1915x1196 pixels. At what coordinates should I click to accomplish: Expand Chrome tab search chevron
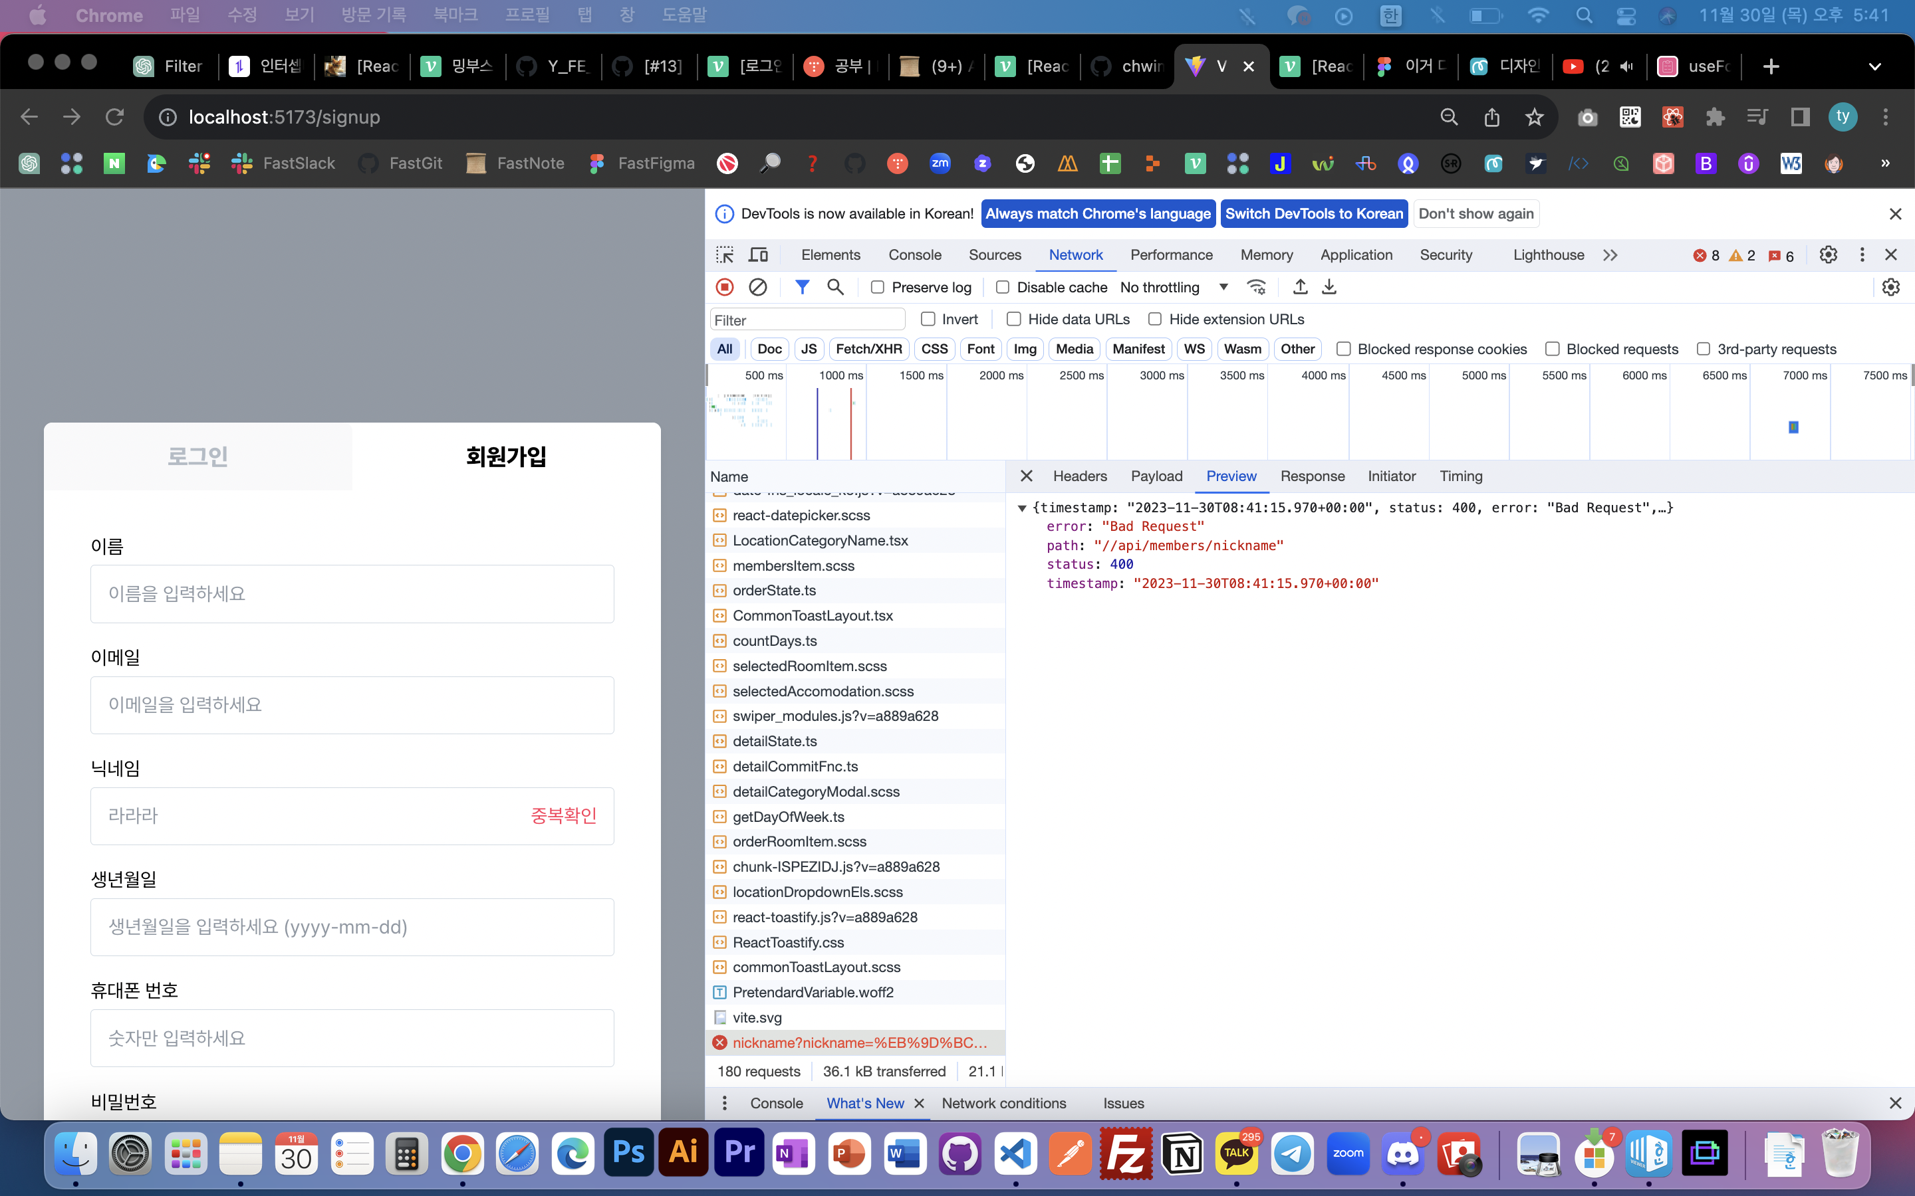1874,66
